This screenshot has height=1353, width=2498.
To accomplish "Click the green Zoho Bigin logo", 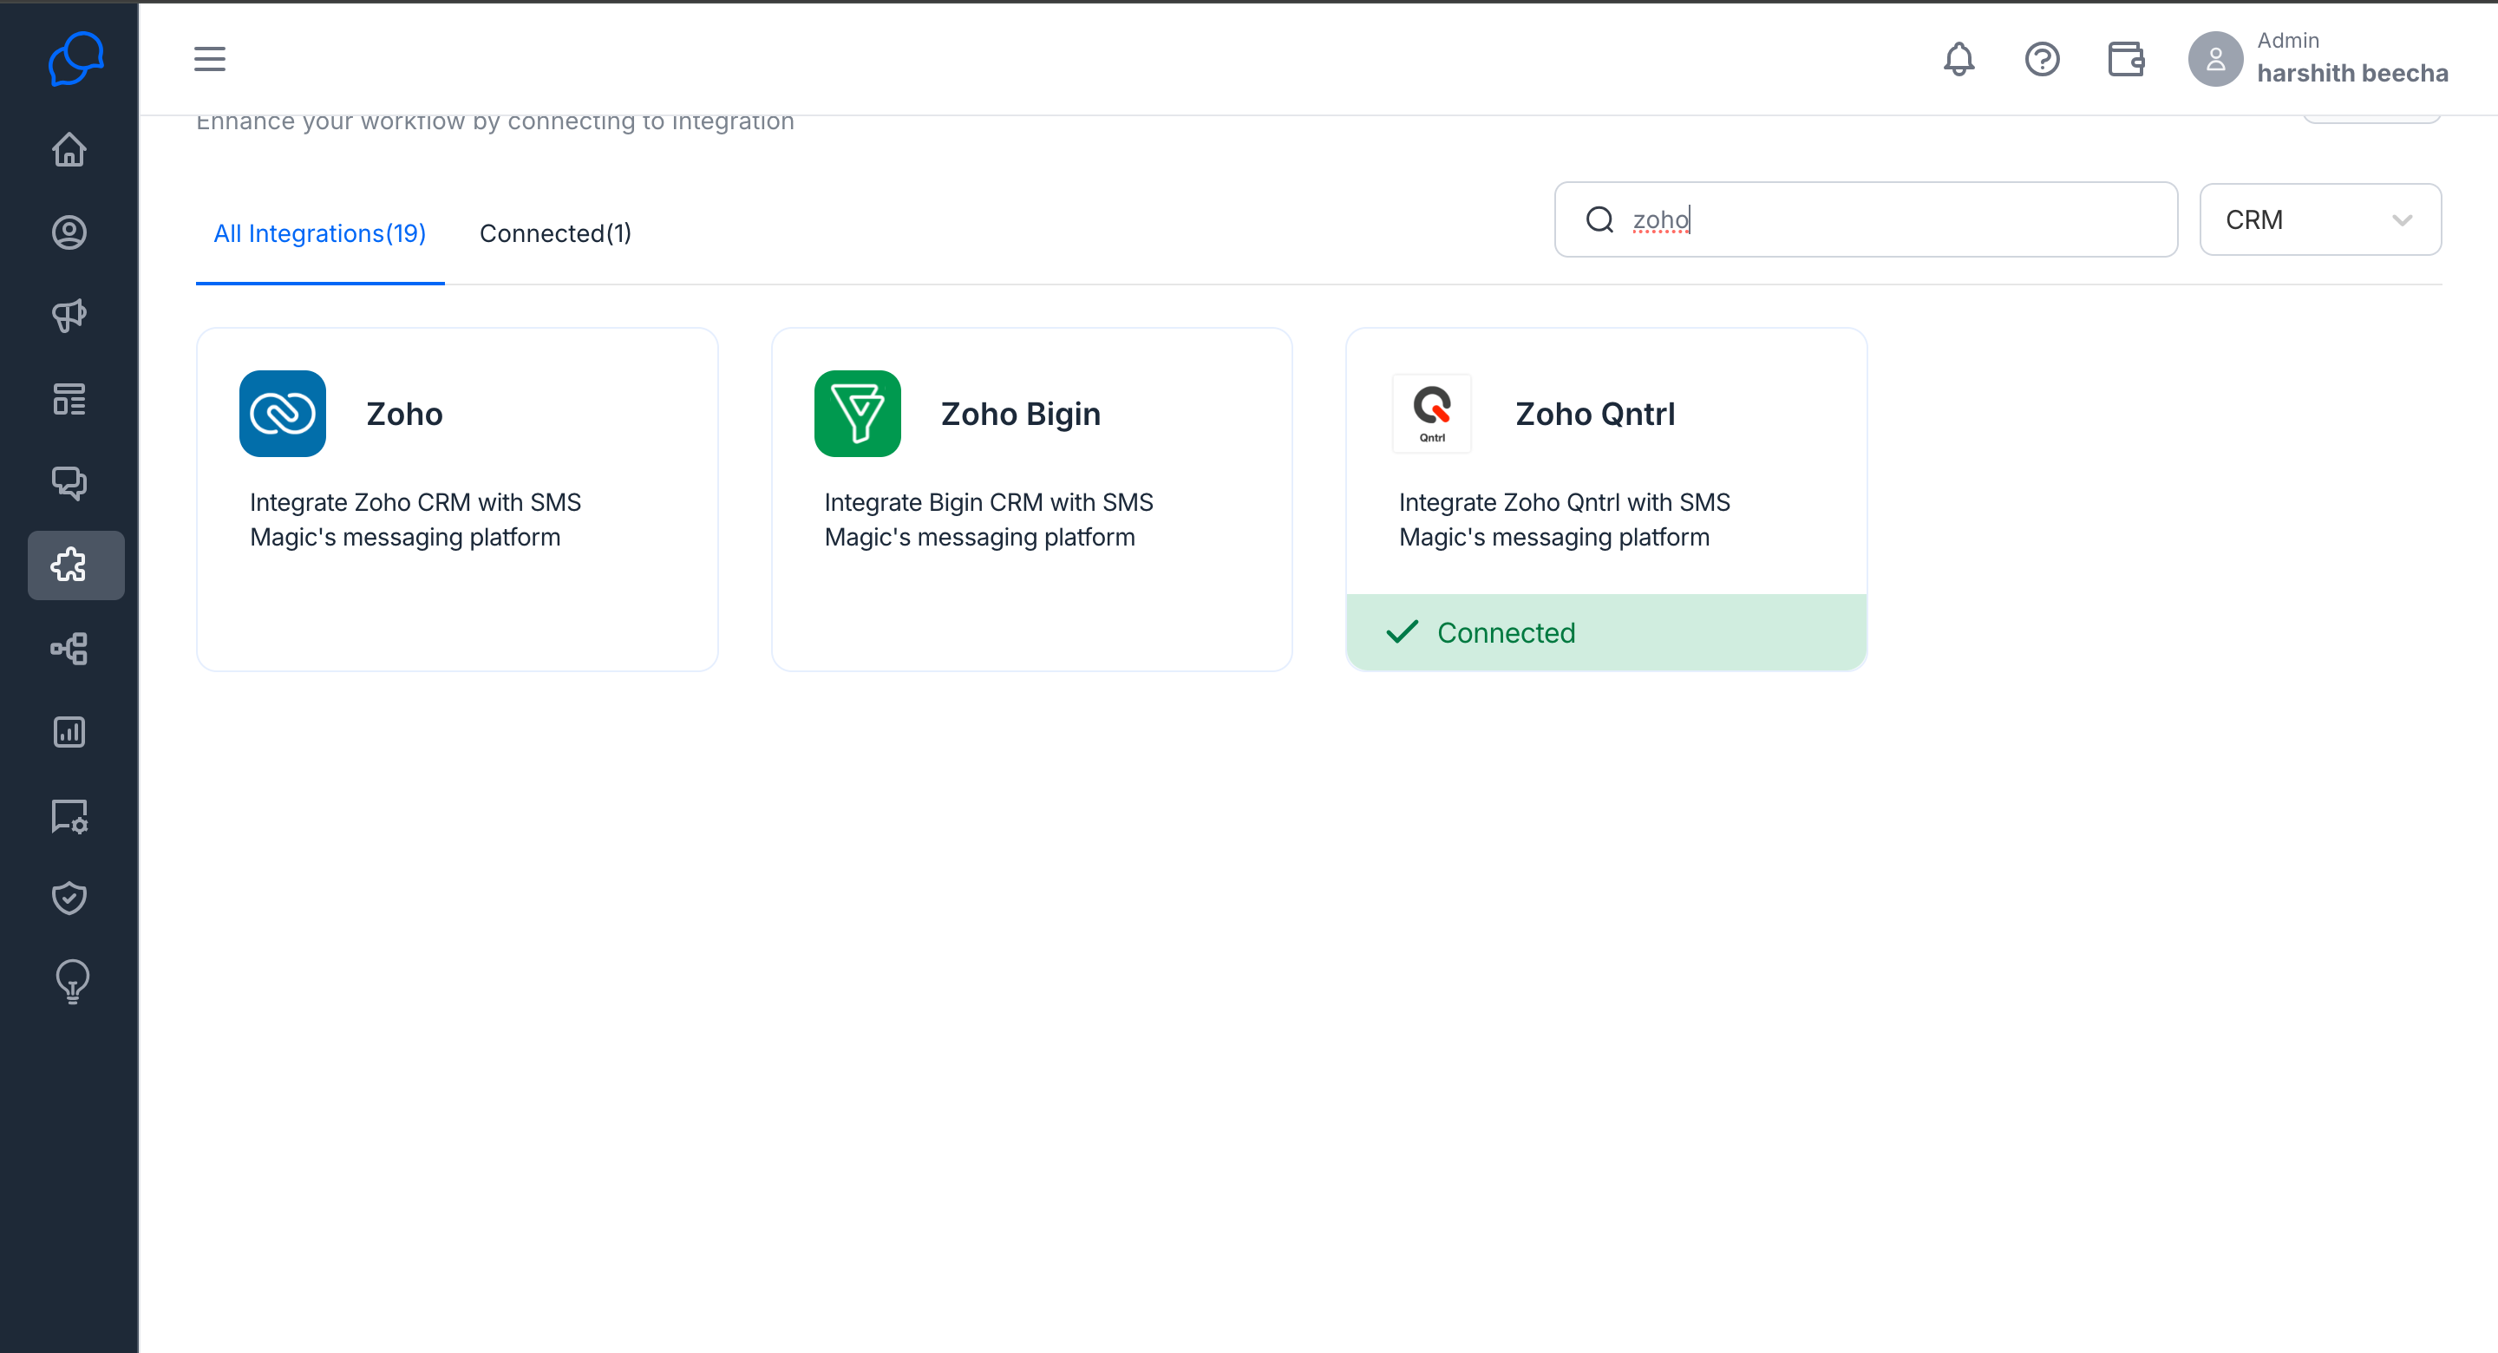I will [857, 415].
